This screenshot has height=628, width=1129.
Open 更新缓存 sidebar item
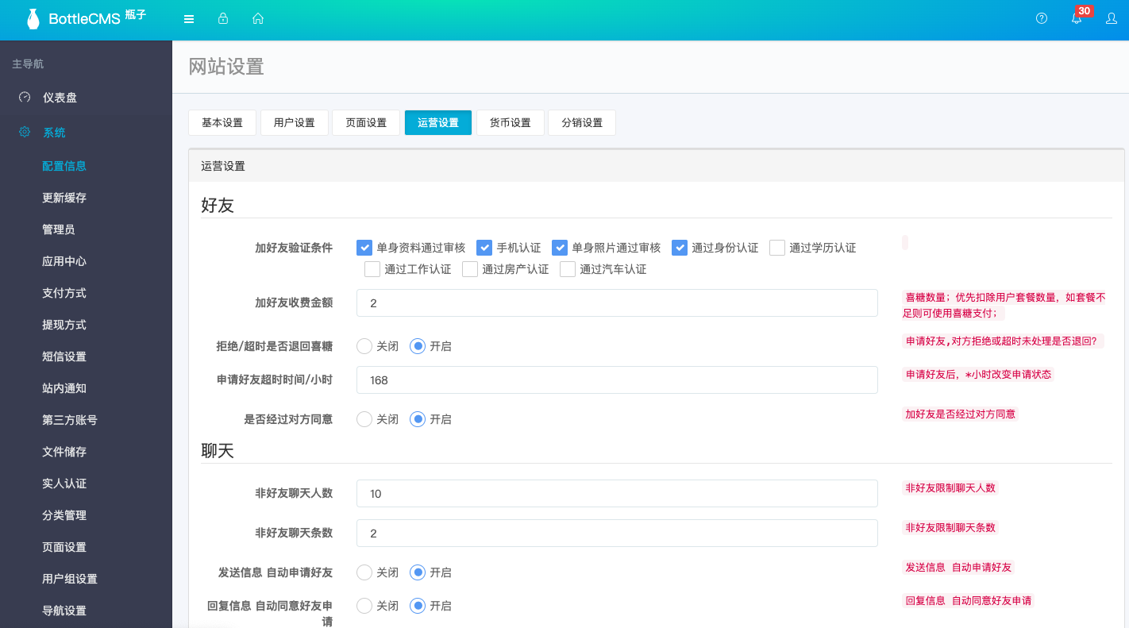[x=64, y=198]
